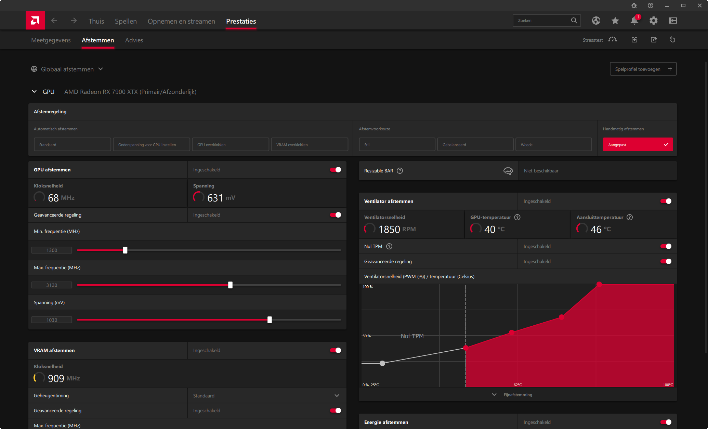
Task: Toggle GPU Geavanceerde regeling switch
Action: tap(336, 215)
